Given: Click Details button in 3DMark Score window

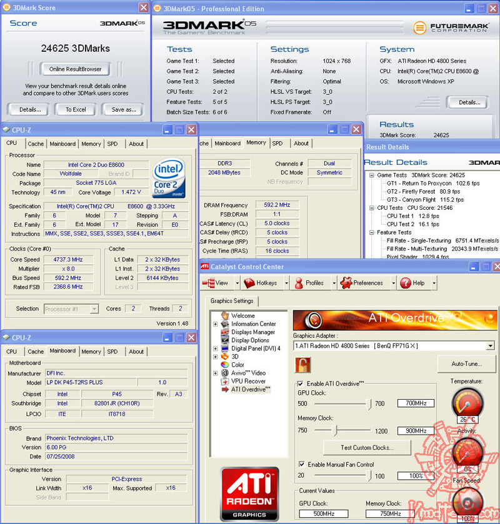Looking at the screenshot, I should click(x=30, y=110).
